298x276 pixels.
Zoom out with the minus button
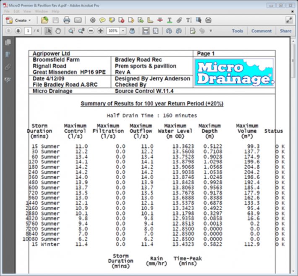pyautogui.click(x=91, y=31)
